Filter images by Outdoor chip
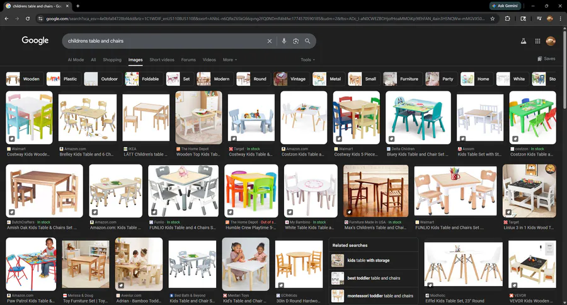The width and height of the screenshot is (567, 305). [x=103, y=79]
